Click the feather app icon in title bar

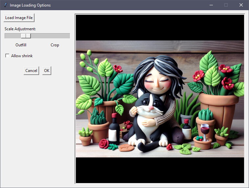(x=6, y=5)
